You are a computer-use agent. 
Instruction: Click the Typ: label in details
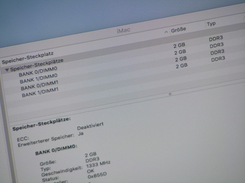(x=46, y=169)
